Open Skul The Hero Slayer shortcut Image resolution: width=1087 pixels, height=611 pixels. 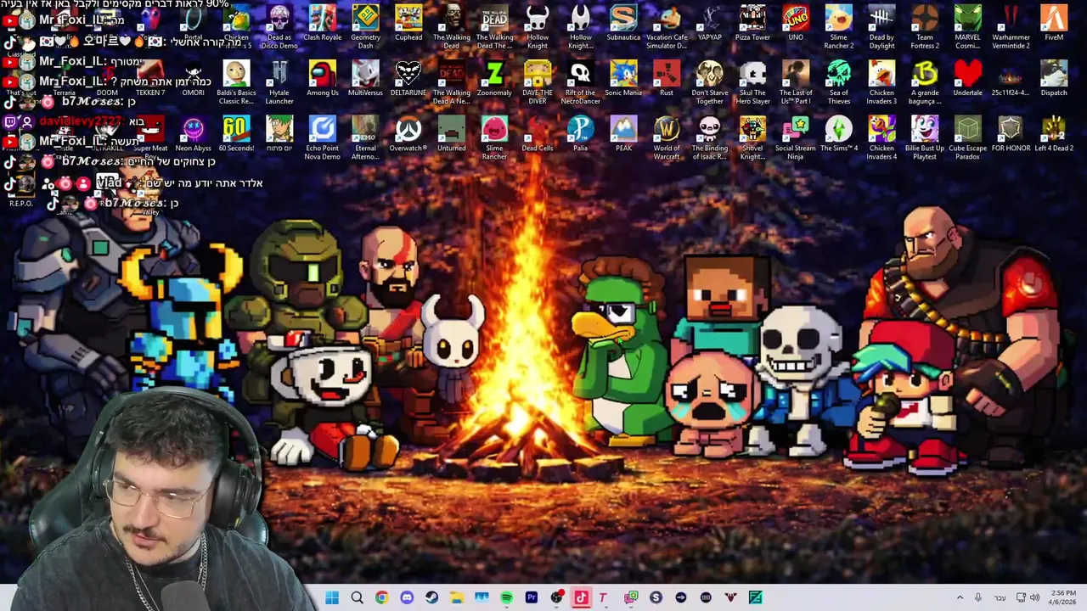click(752, 82)
